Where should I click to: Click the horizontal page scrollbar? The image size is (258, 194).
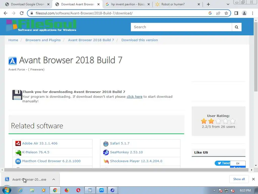tap(127, 170)
